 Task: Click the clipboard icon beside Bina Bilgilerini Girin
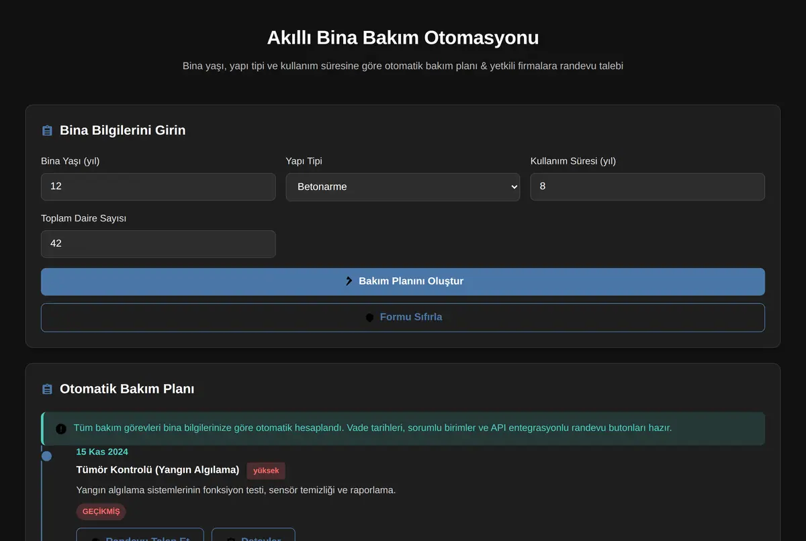click(47, 131)
